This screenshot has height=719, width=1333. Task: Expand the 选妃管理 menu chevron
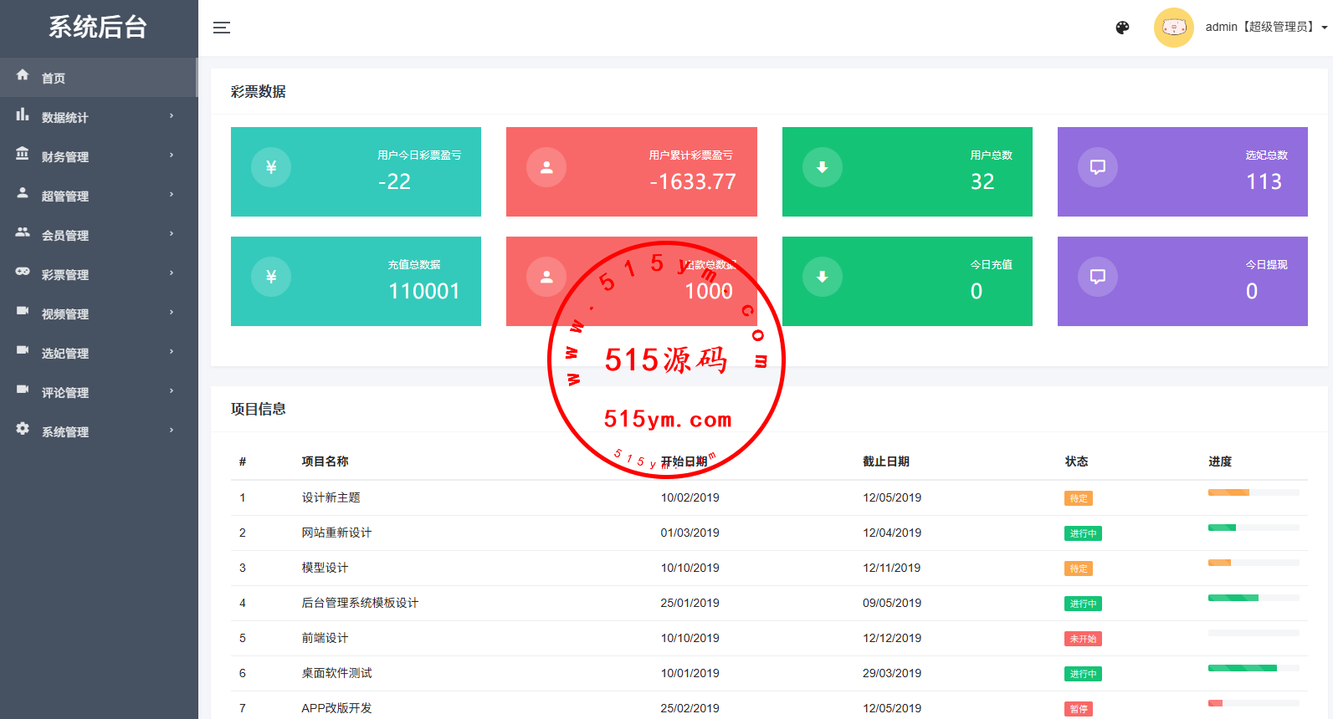[x=172, y=352]
